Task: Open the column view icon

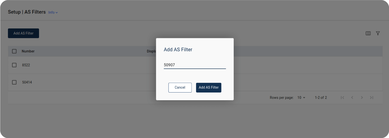Action: (368, 33)
